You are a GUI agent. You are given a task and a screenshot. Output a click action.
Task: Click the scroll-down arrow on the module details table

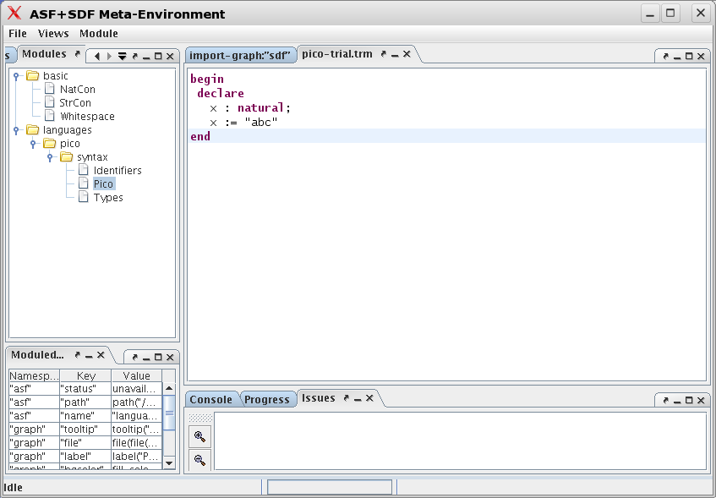pyautogui.click(x=169, y=462)
